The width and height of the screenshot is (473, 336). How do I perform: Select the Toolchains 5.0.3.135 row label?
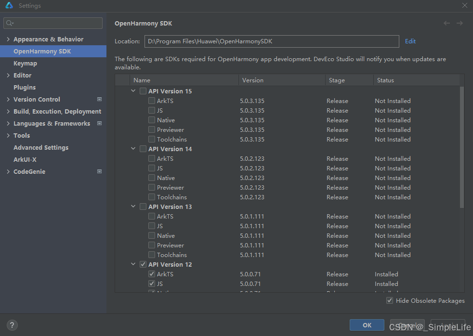coord(171,139)
